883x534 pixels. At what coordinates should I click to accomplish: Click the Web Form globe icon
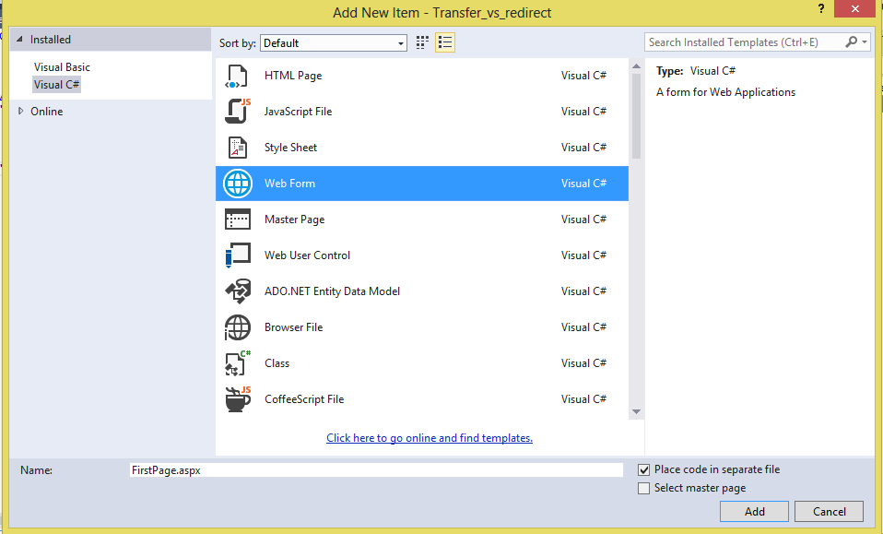coord(237,183)
